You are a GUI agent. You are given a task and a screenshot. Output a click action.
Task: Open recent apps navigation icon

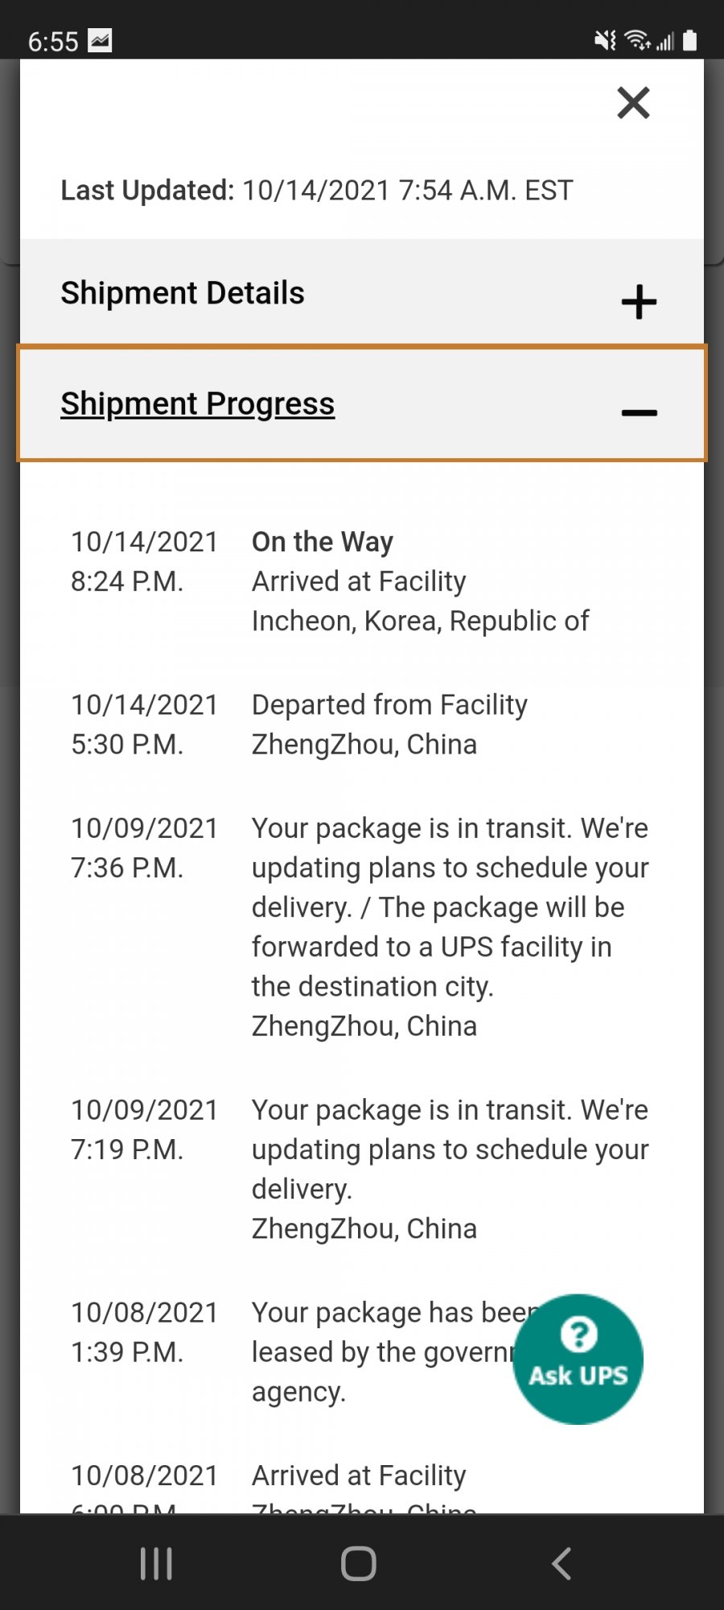point(156,1563)
